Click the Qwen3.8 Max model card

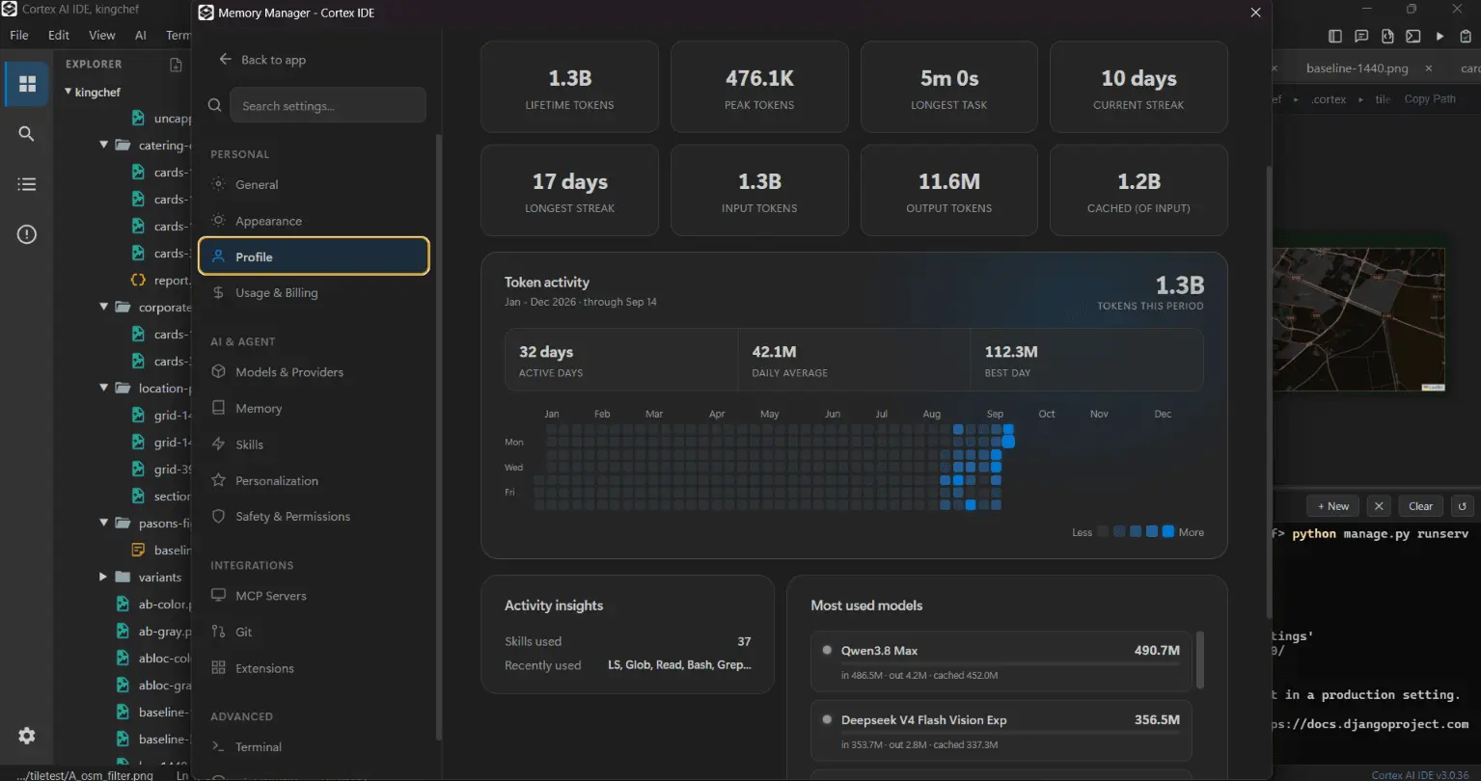pos(1001,661)
